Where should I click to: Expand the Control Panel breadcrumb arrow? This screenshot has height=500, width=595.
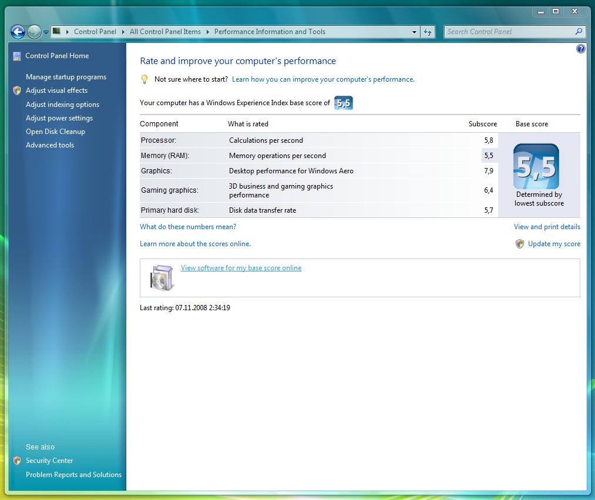pyautogui.click(x=123, y=32)
